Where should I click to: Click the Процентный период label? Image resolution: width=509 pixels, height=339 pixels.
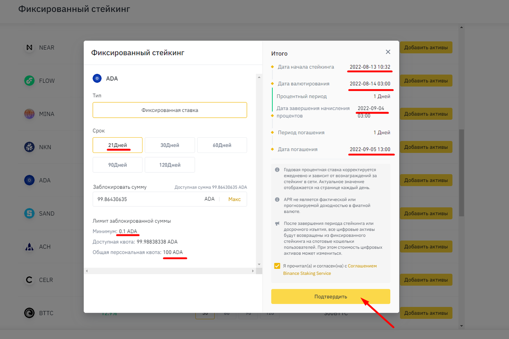pyautogui.click(x=302, y=96)
